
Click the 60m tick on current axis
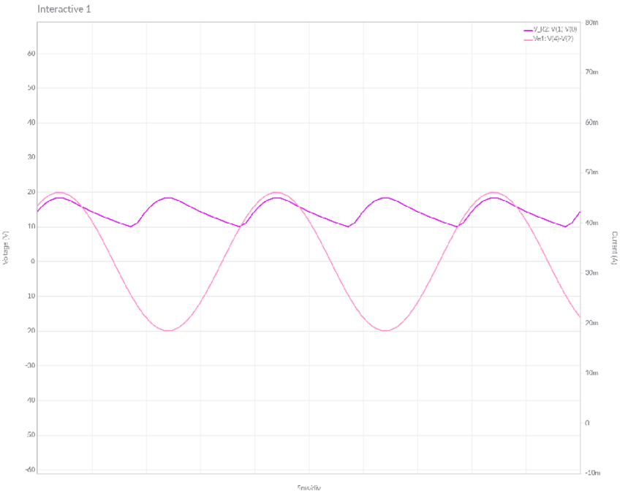591,123
